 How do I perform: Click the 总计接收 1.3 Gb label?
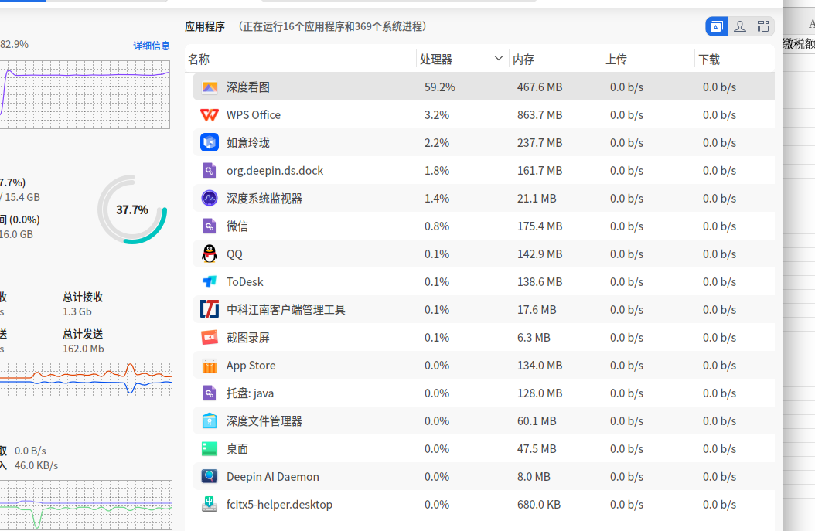(83, 304)
